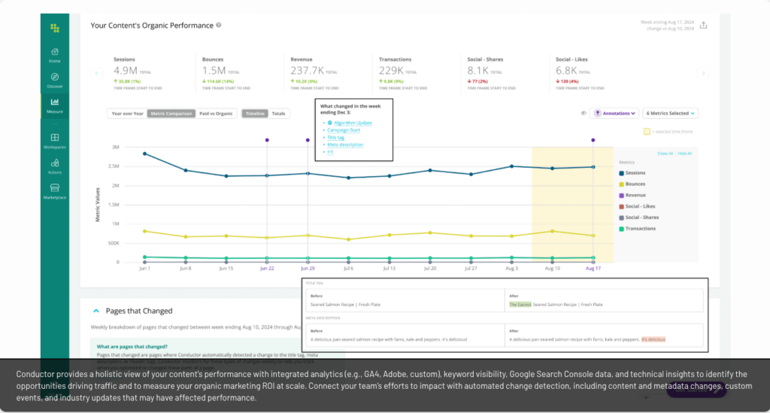
Task: Click the Jun 1 Sessions data point
Action: [145, 153]
